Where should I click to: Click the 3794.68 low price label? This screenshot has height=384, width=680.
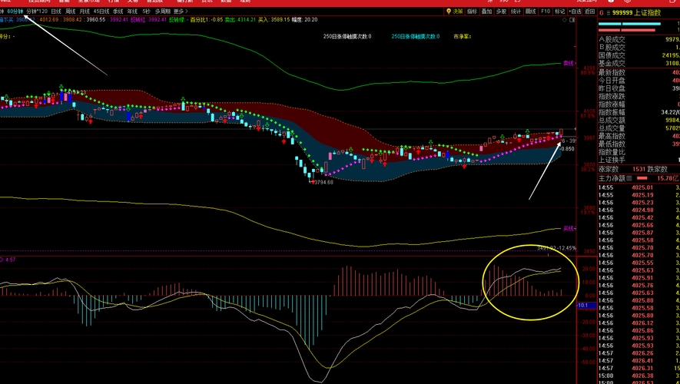(x=324, y=183)
